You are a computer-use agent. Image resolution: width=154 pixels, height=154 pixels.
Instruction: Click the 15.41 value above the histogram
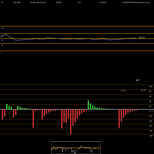coord(124,91)
